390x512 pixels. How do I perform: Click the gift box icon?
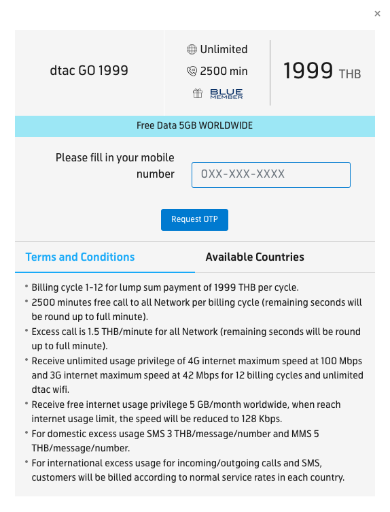point(198,93)
